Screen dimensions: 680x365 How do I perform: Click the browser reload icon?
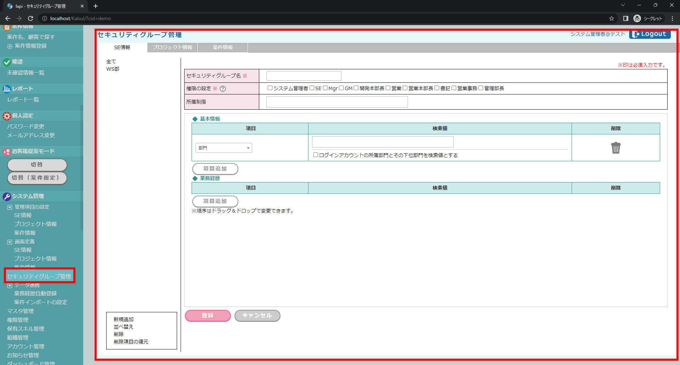pos(30,18)
